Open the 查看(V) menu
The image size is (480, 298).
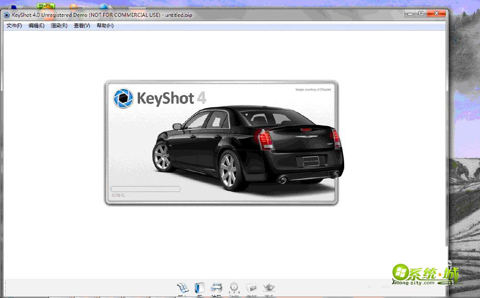82,26
